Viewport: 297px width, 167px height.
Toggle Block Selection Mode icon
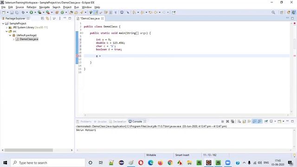(x=110, y=13)
